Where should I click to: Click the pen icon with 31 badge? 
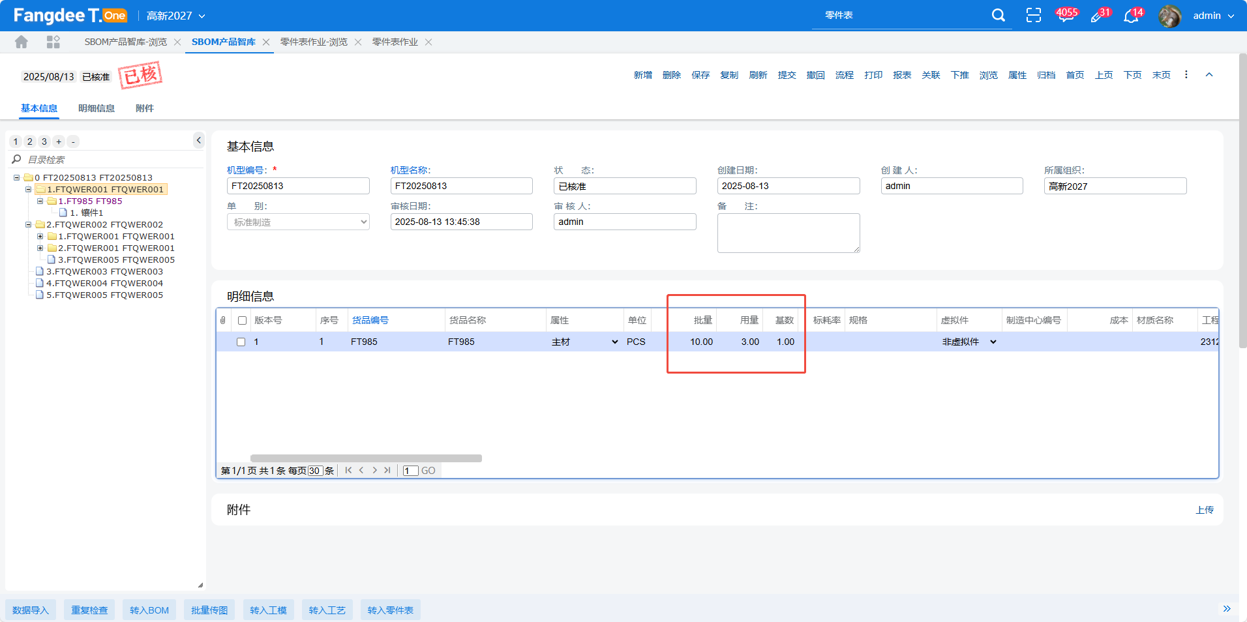1098,16
